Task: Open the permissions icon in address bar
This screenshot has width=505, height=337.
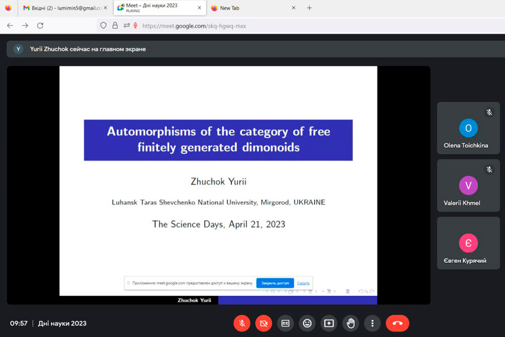Action: coord(127,25)
